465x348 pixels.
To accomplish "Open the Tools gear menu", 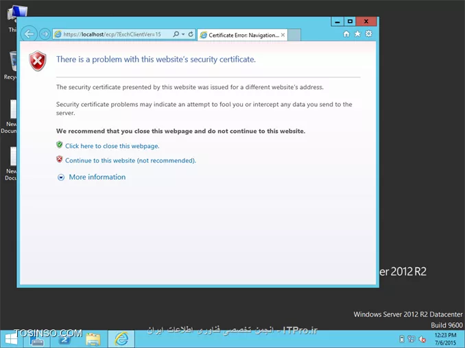I will click(368, 34).
